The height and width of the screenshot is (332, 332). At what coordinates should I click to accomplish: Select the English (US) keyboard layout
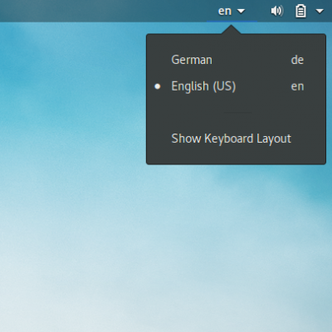point(236,86)
